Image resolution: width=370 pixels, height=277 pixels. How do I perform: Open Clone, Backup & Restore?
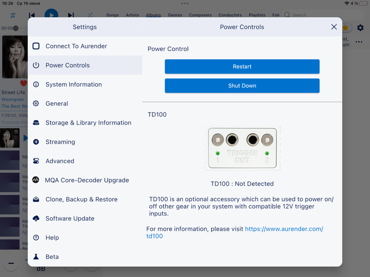85,199
